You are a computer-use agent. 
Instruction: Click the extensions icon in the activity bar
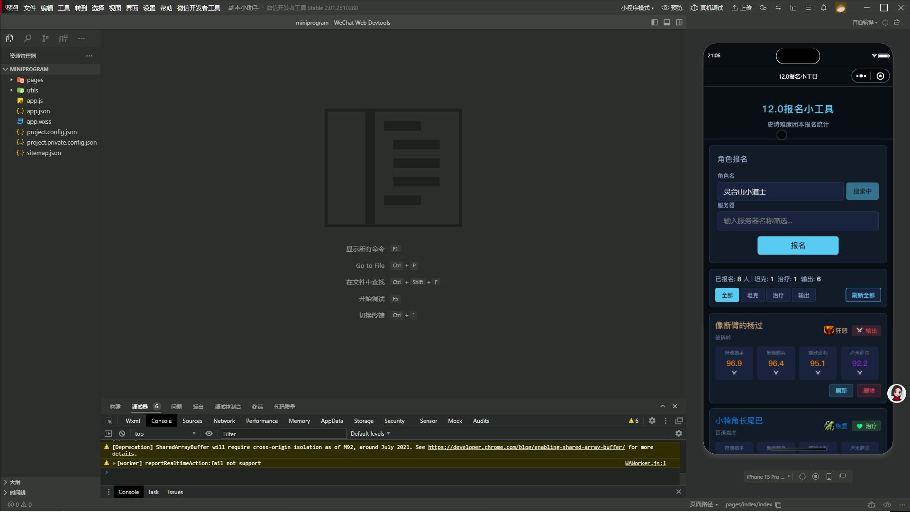click(x=63, y=38)
